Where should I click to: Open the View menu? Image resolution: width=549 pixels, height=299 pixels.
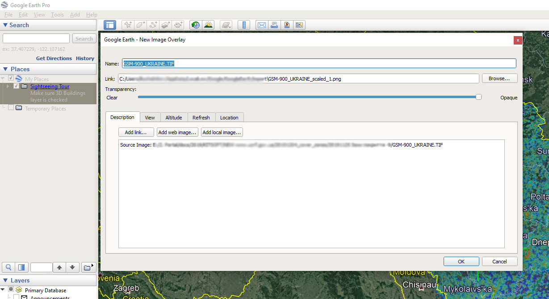tap(39, 15)
